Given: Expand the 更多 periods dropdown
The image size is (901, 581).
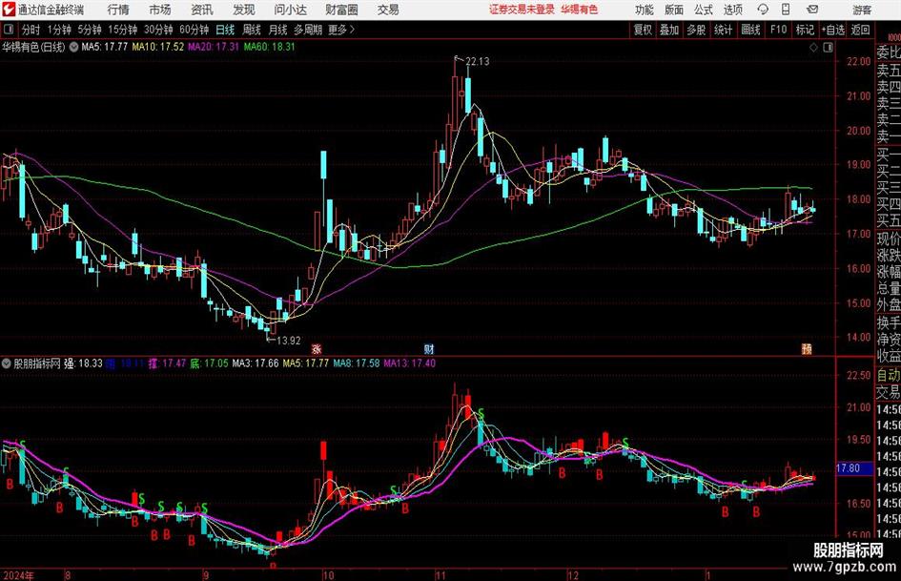Looking at the screenshot, I should [341, 30].
